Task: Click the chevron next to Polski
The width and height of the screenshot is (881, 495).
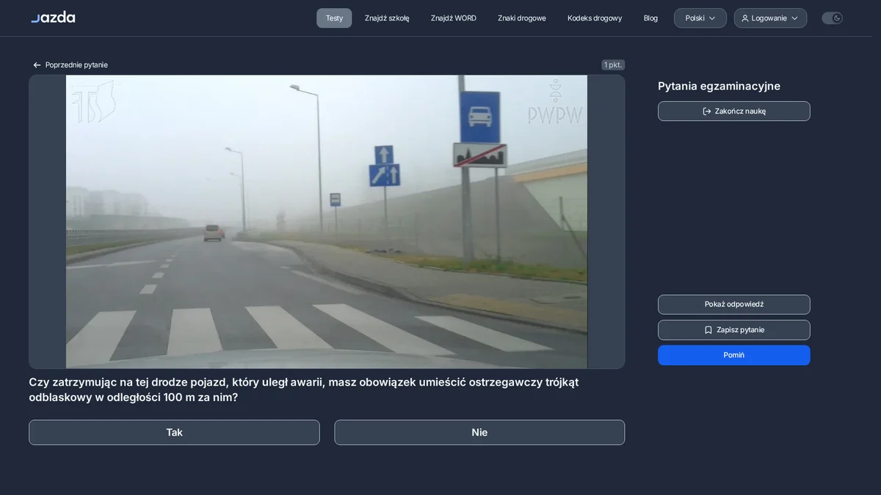Action: tap(712, 18)
